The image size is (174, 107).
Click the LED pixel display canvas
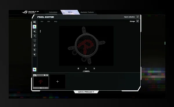pyautogui.click(x=86, y=45)
